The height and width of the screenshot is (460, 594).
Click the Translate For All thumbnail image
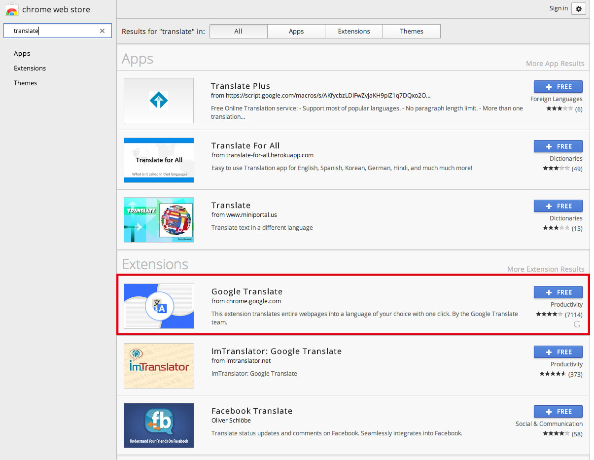tap(159, 160)
